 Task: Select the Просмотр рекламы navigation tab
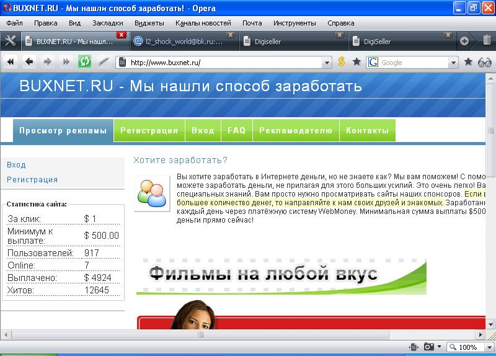coord(63,130)
